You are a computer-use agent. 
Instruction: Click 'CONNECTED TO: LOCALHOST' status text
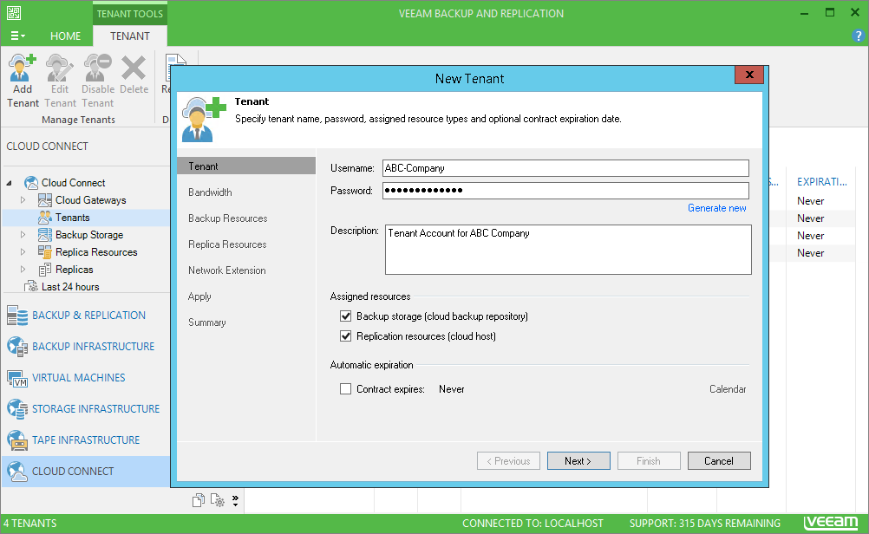pos(533,524)
